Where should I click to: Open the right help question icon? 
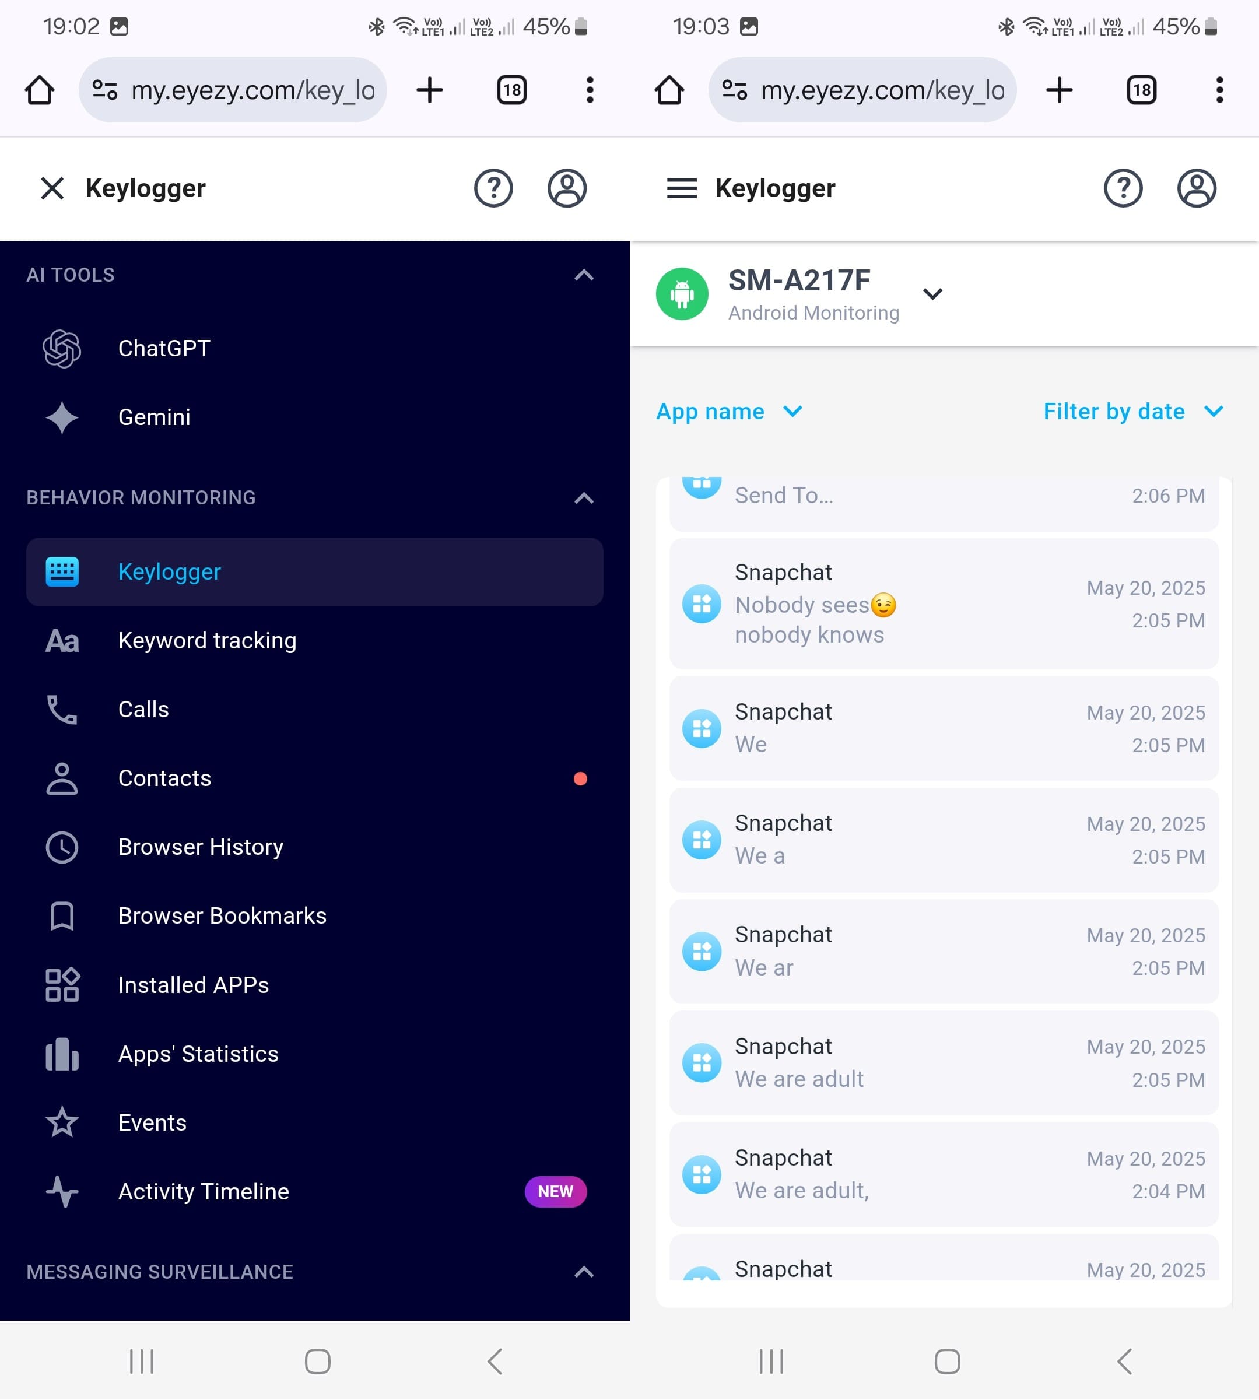point(1122,188)
